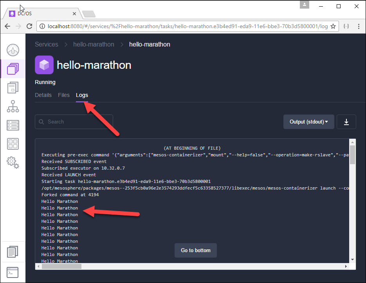Open the Chrome three-dot menu
Viewport: 366px width, 283px height.
[359, 26]
